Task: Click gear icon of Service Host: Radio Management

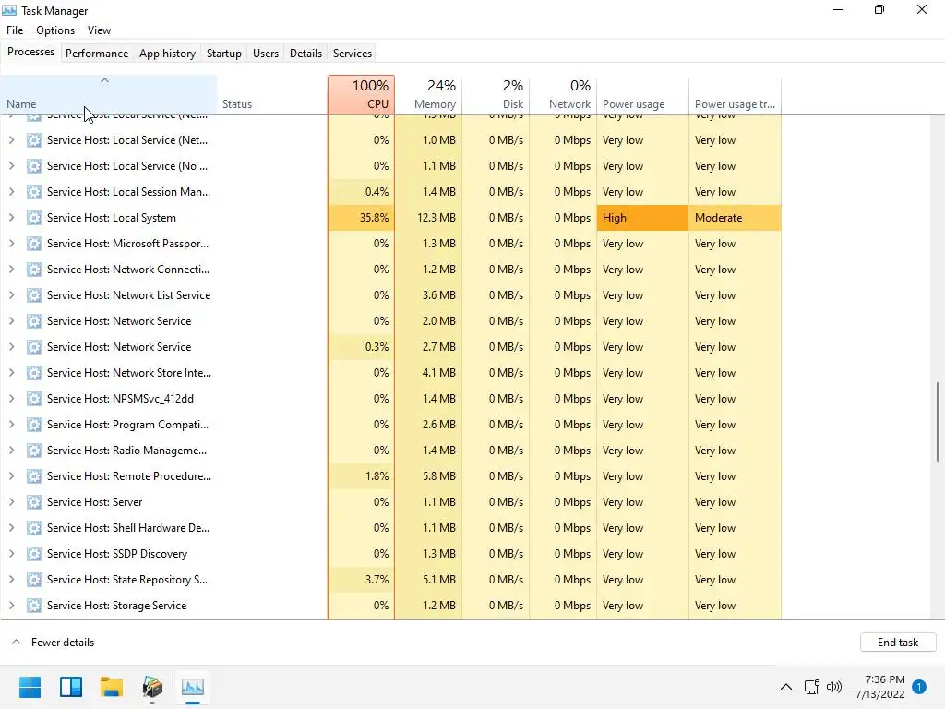Action: click(x=34, y=451)
